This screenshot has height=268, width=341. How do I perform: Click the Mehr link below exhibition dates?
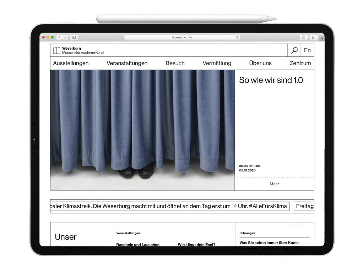point(274,184)
